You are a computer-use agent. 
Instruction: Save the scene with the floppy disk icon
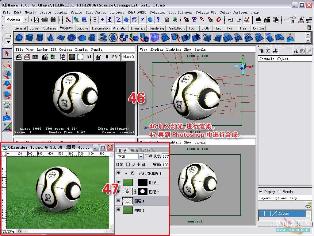point(53,20)
